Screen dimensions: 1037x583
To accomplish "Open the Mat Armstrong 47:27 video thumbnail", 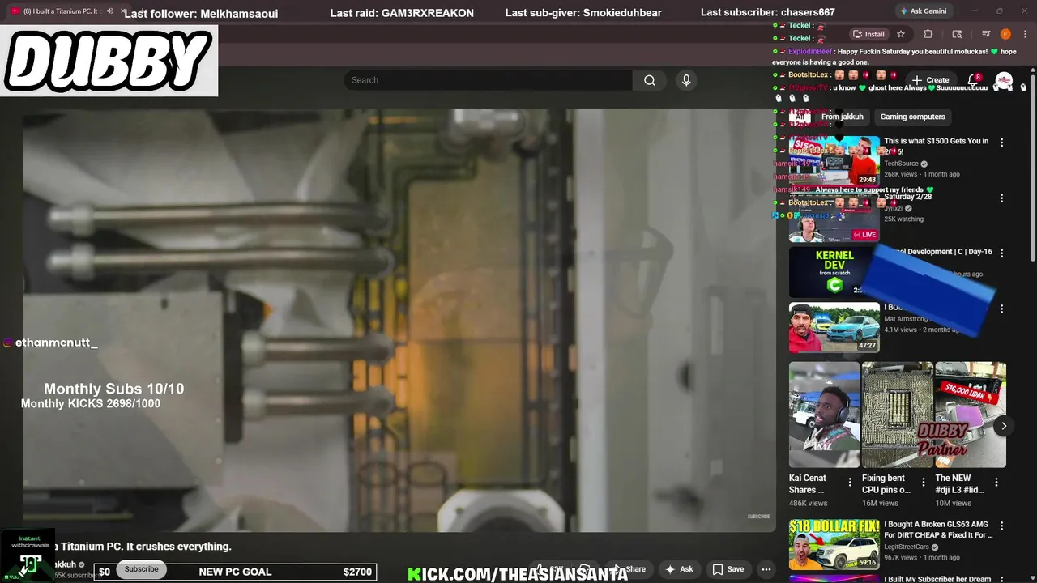I will click(x=834, y=327).
